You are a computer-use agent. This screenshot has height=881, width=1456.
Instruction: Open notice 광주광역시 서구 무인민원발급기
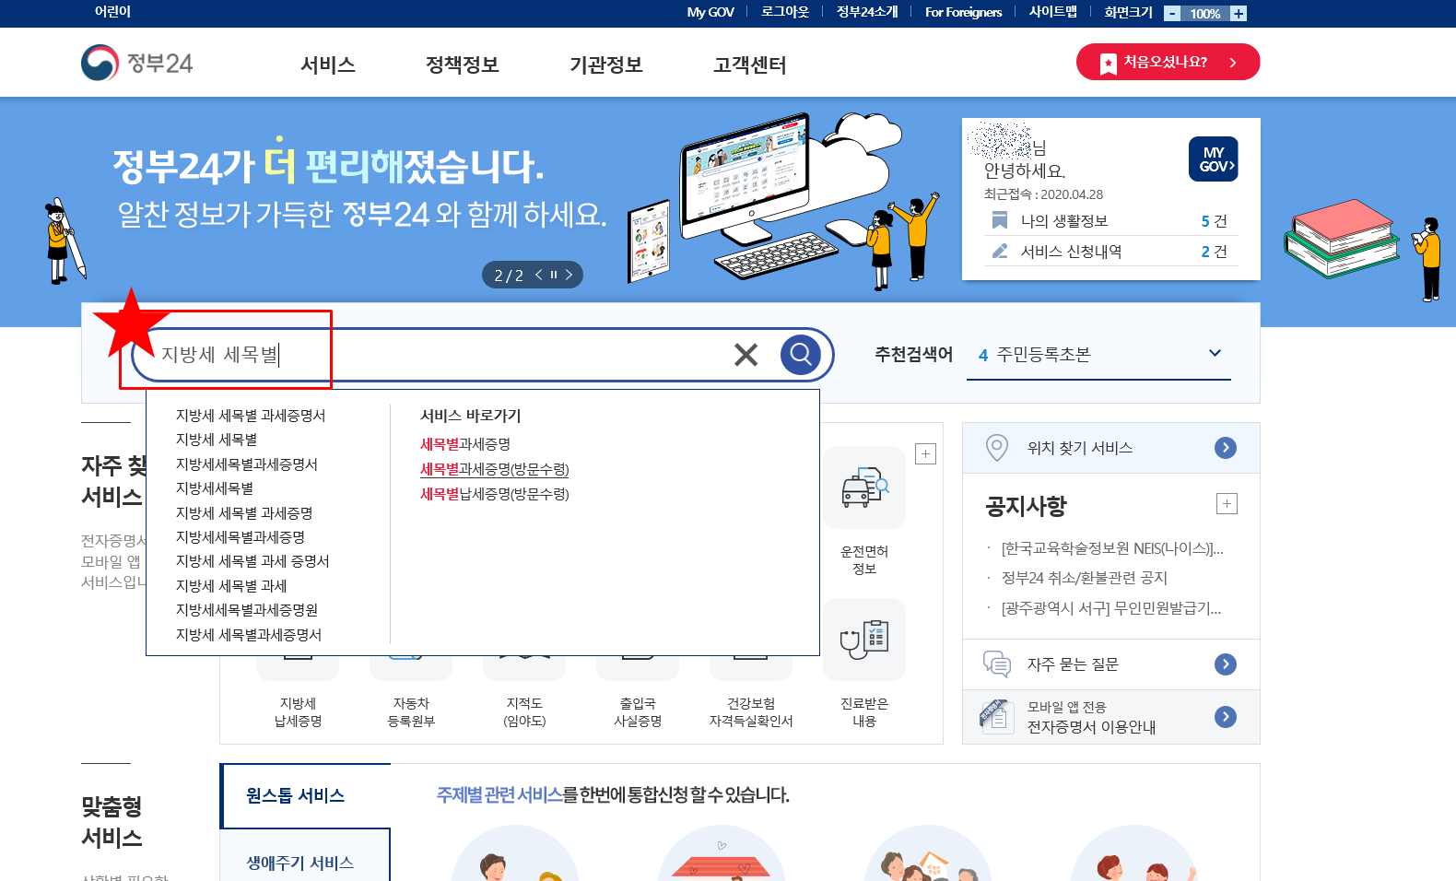point(1111,608)
